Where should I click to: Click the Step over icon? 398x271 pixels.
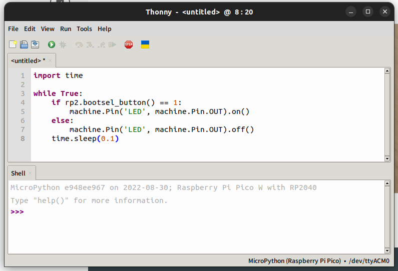tap(79, 45)
